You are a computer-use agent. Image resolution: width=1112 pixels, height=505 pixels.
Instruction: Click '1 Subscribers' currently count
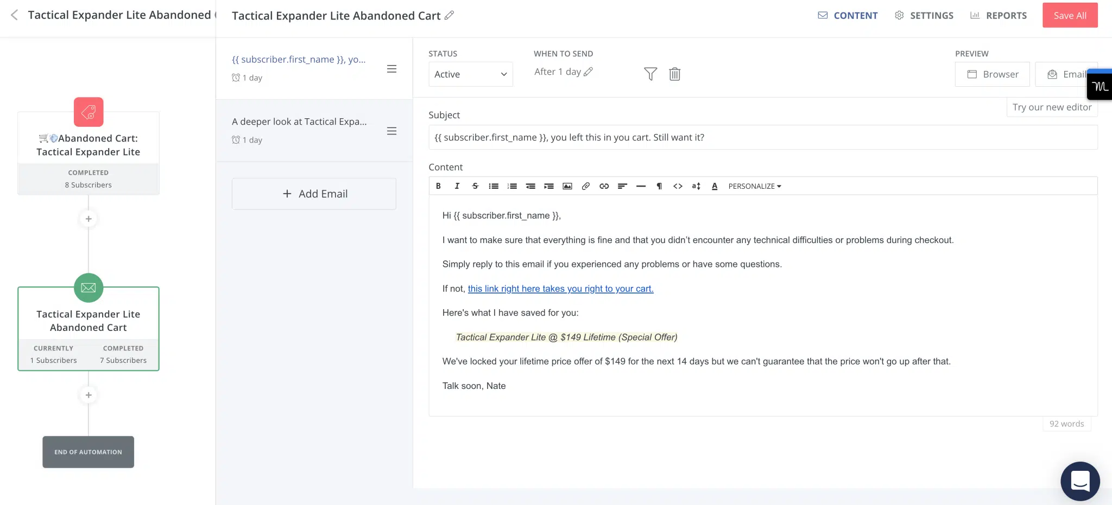[53, 360]
